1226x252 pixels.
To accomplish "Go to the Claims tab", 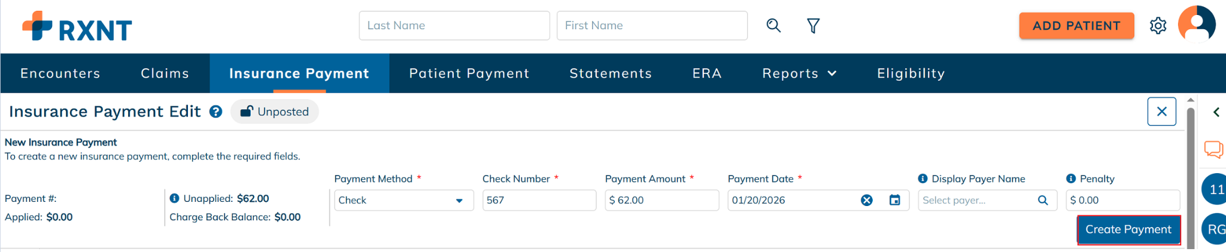I will [x=165, y=73].
